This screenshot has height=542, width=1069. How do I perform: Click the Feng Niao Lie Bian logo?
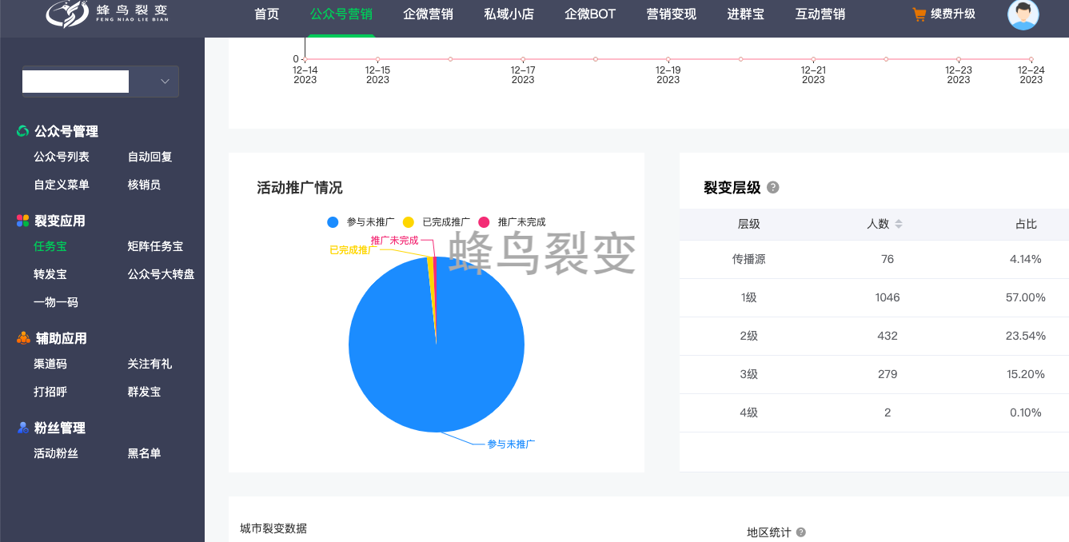[106, 14]
